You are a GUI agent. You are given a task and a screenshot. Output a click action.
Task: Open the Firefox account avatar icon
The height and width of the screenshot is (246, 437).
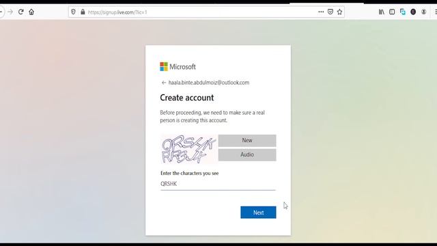pyautogui.click(x=424, y=12)
